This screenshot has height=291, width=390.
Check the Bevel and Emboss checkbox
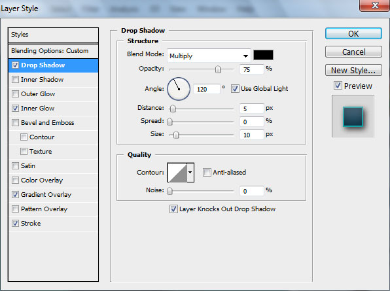coord(16,123)
